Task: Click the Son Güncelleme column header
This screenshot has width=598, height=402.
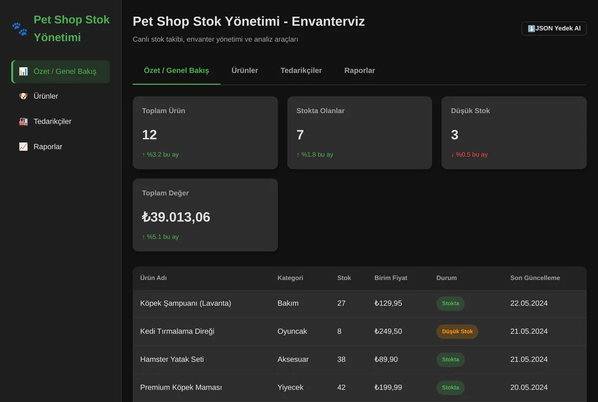Action: pos(535,278)
